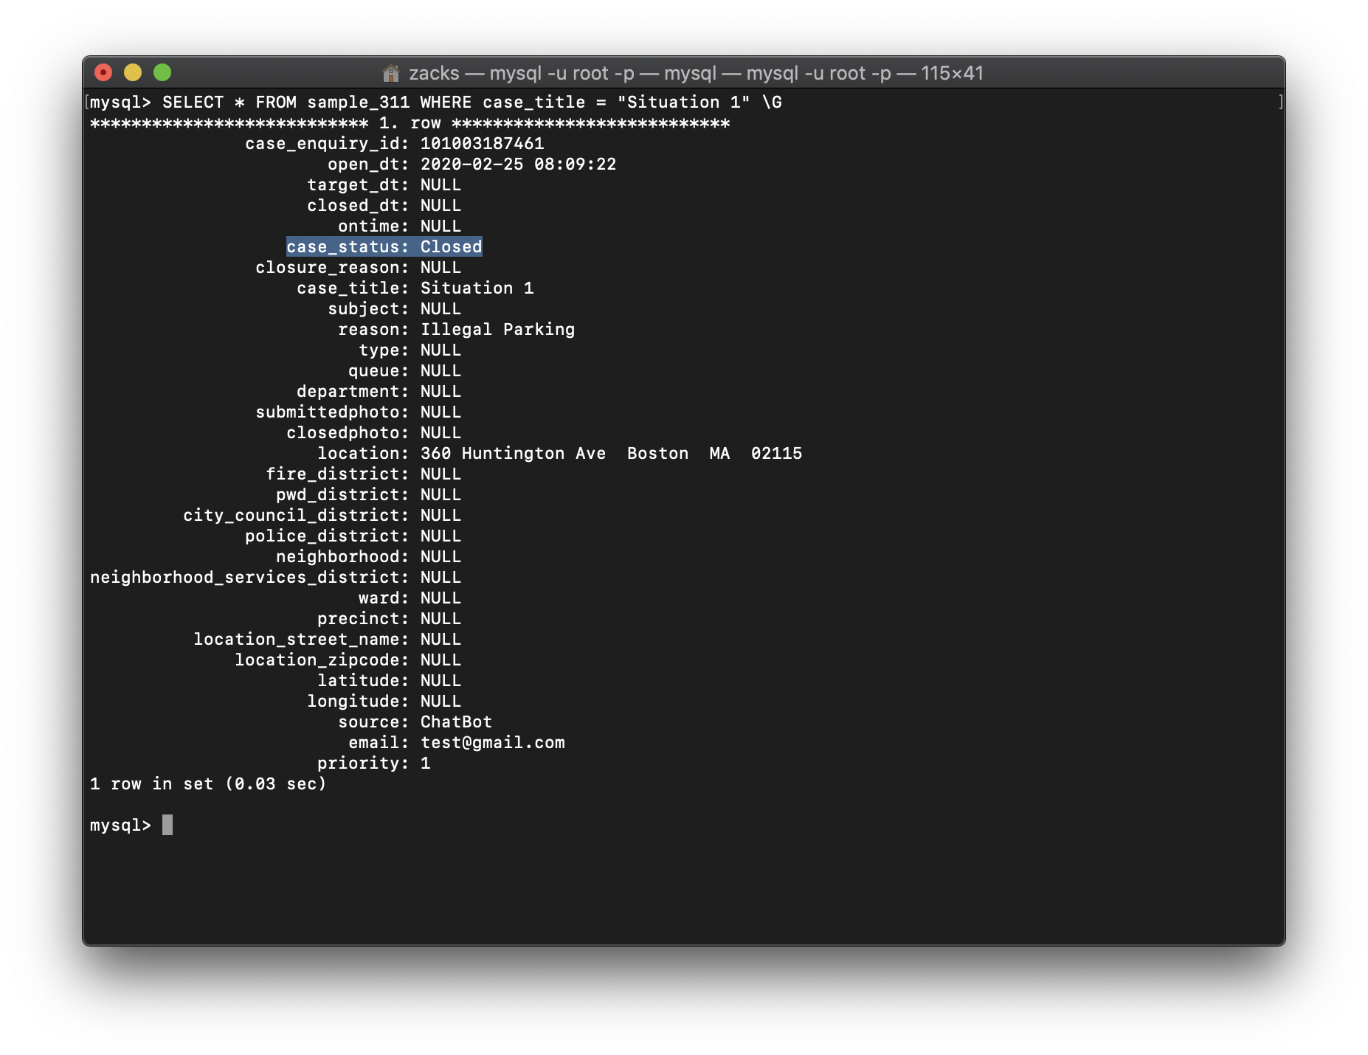Viewport: 1368px width, 1055px height.
Task: Click the latitude field label
Action: pyautogui.click(x=363, y=681)
